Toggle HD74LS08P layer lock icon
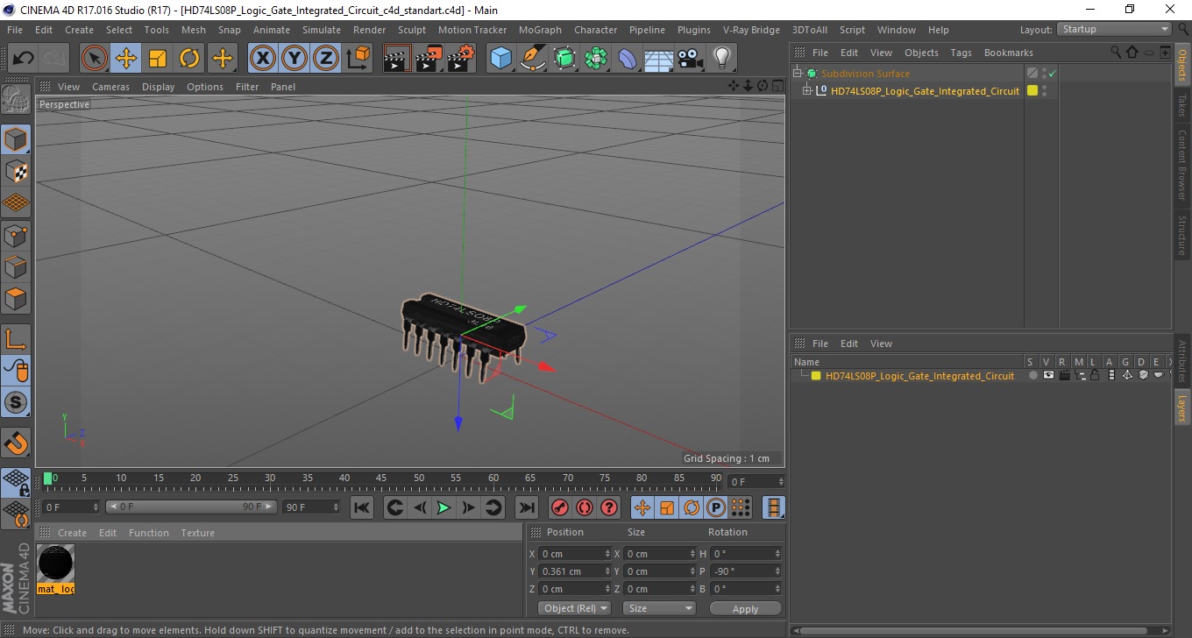This screenshot has width=1192, height=638. tap(1095, 375)
